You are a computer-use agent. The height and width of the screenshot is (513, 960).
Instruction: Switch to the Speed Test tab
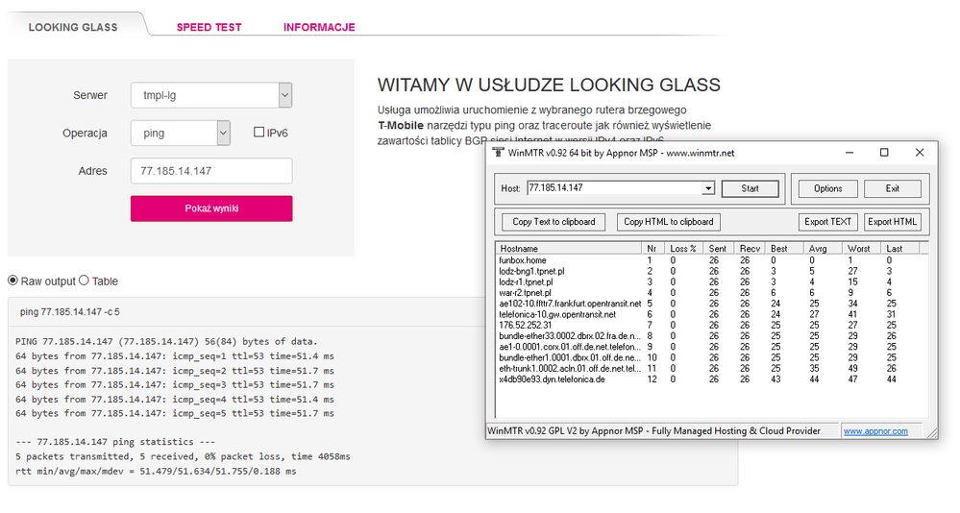(209, 27)
